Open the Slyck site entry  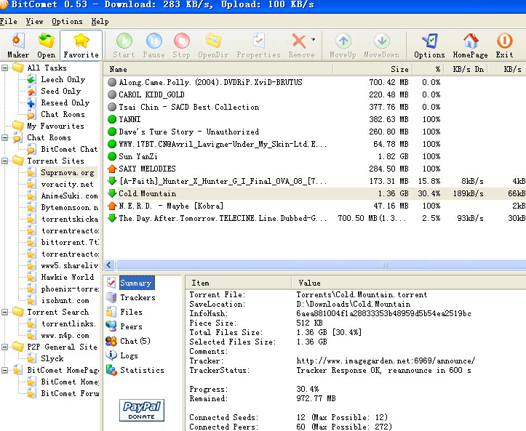pos(52,358)
